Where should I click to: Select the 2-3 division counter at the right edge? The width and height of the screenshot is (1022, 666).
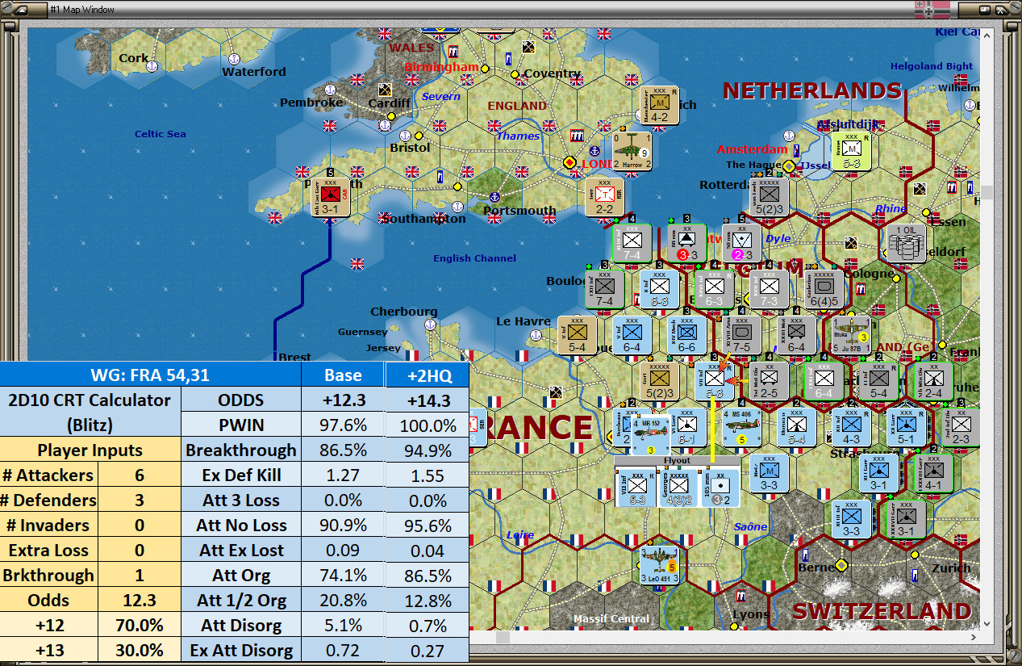pos(961,428)
